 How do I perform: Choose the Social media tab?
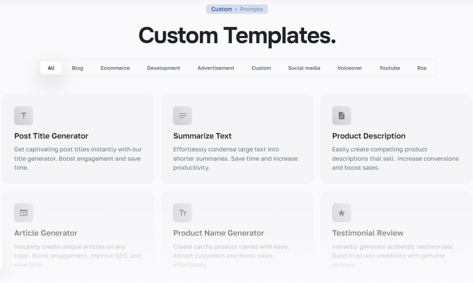coord(304,68)
